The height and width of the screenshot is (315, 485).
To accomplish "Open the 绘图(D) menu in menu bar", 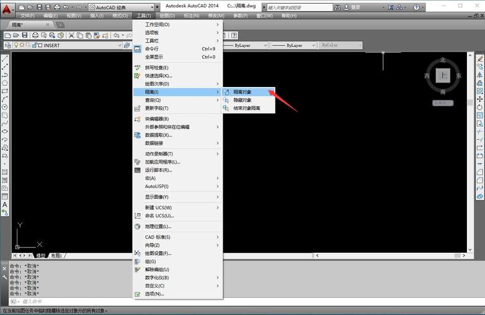I will pyautogui.click(x=167, y=16).
